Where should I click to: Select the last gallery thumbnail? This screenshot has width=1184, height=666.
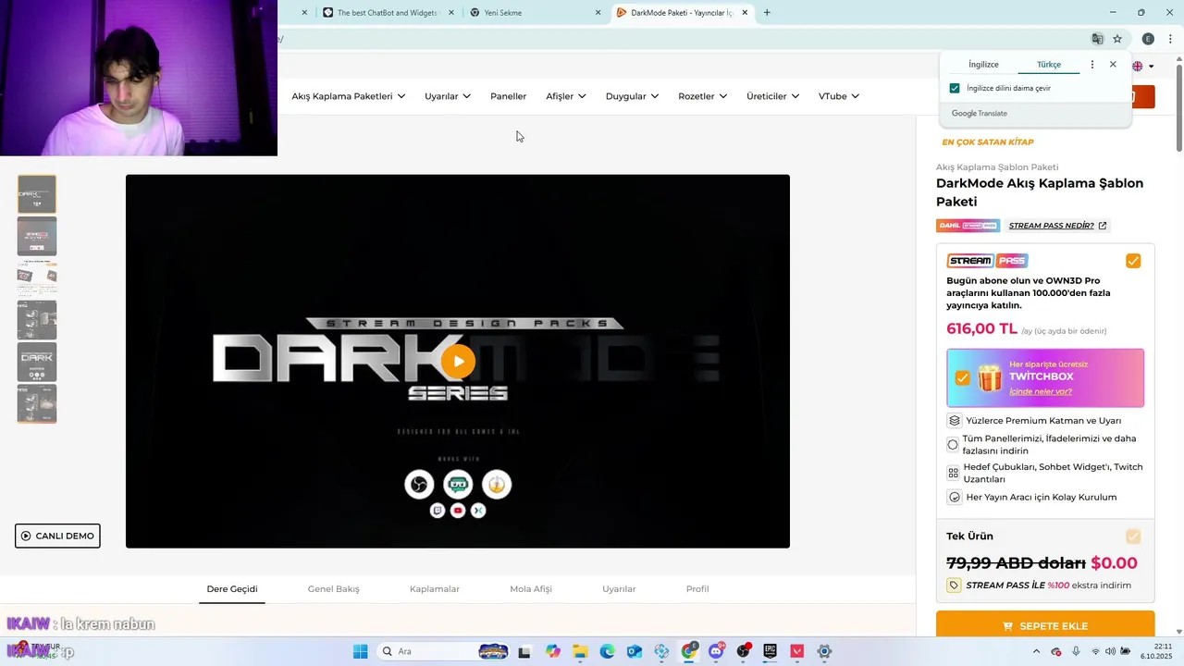click(37, 404)
